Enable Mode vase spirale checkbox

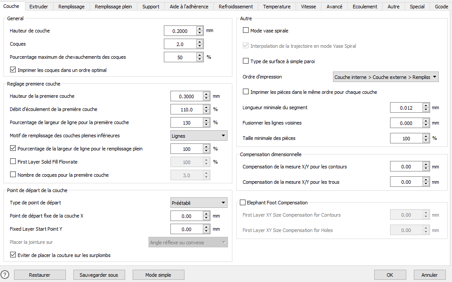pos(246,31)
